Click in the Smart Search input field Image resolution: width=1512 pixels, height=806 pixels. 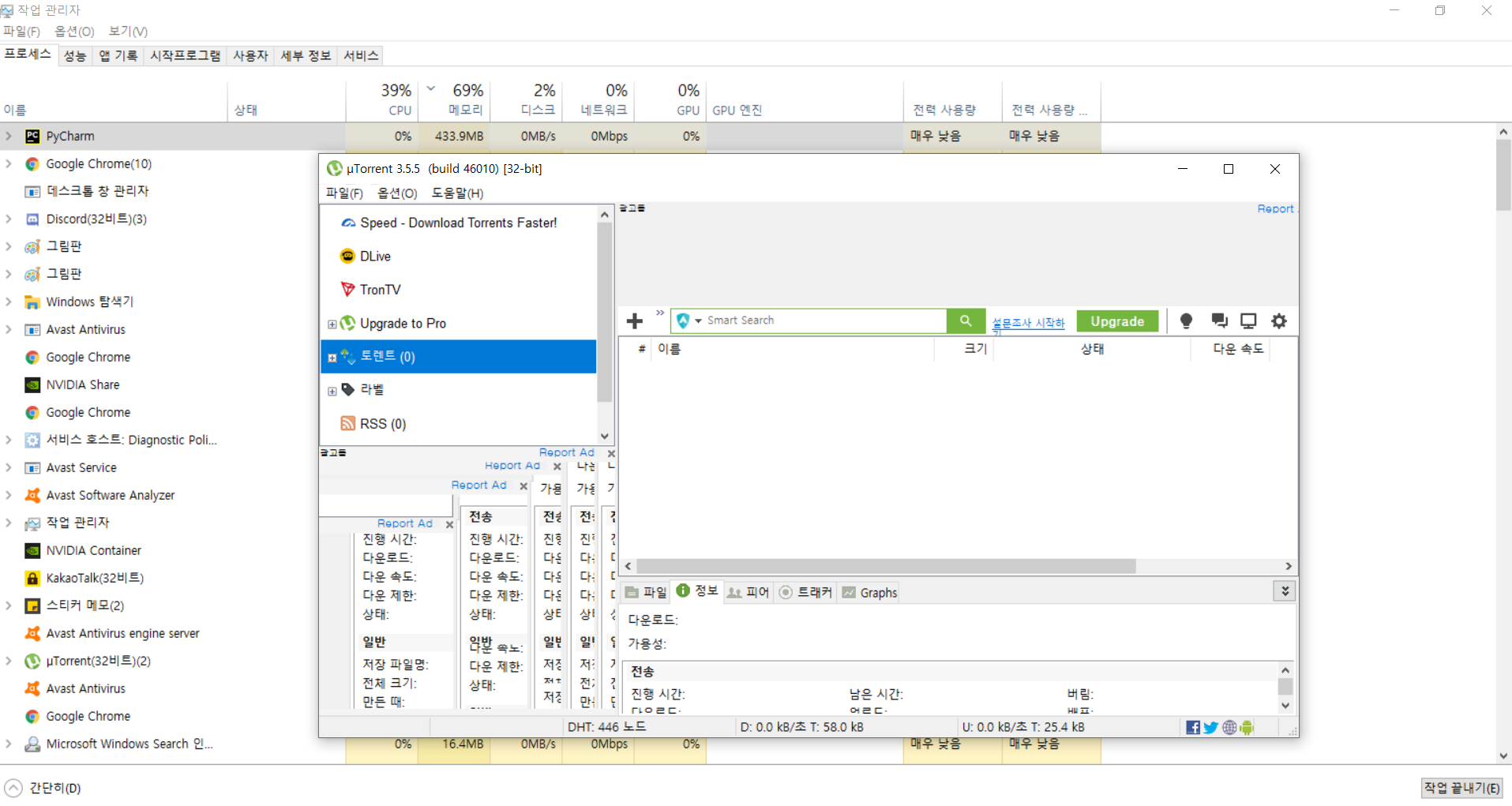824,321
